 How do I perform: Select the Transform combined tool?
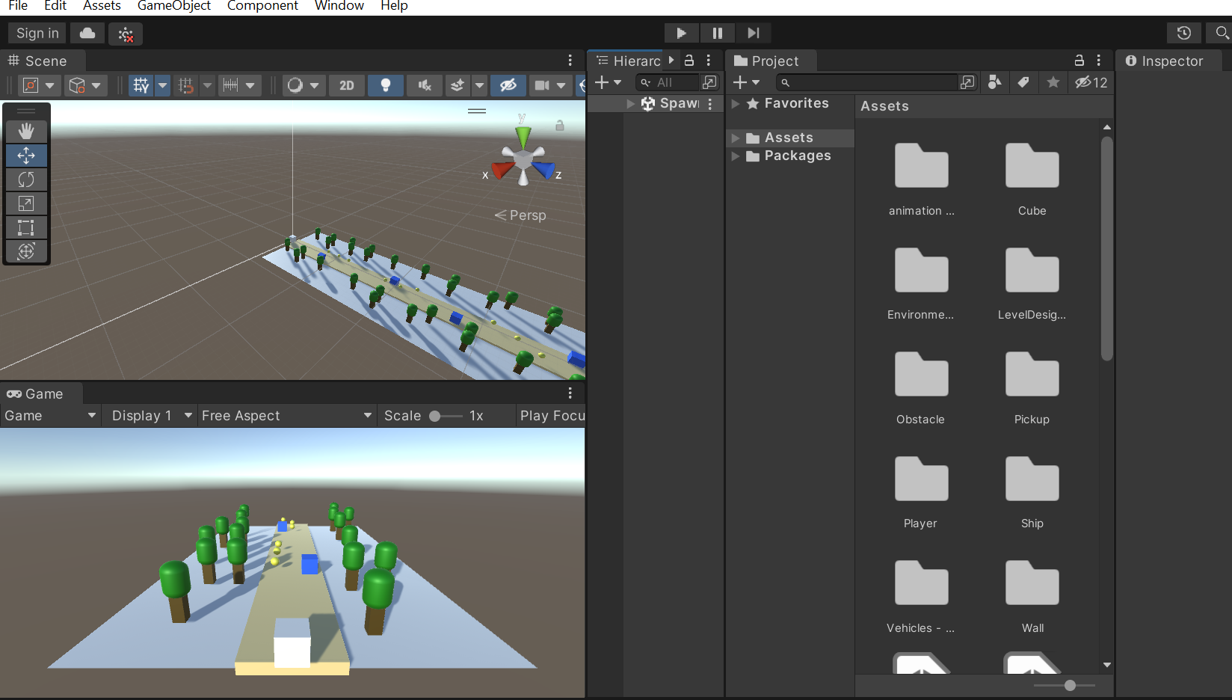[26, 251]
